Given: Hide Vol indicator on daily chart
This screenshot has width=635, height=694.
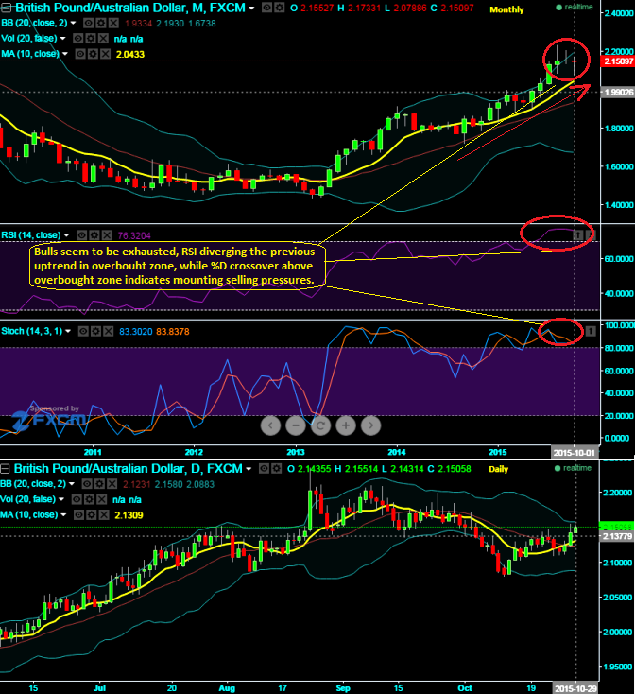Looking at the screenshot, I should tap(77, 499).
